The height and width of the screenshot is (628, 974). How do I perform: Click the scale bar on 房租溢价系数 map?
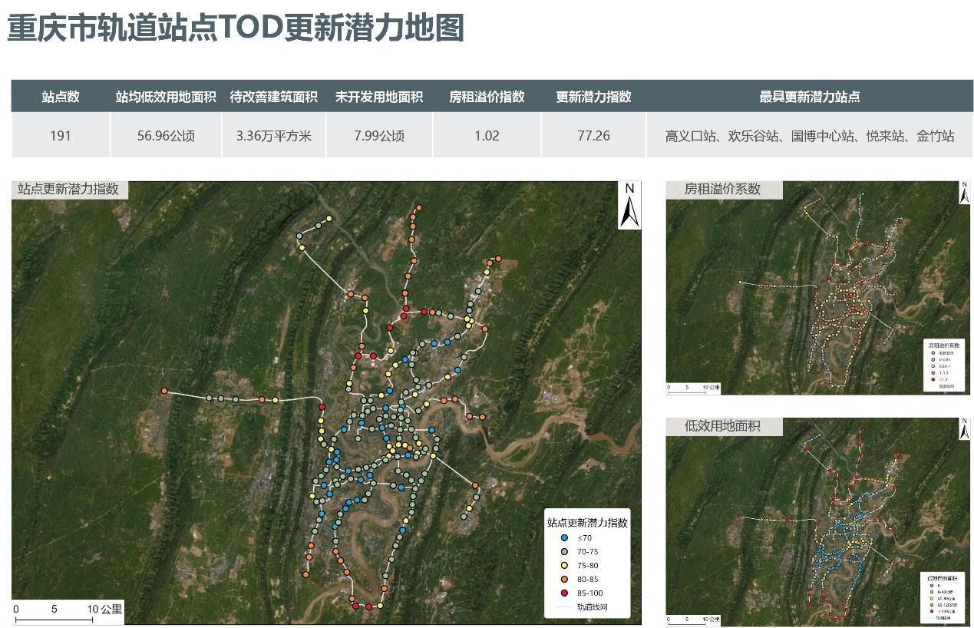tap(694, 388)
